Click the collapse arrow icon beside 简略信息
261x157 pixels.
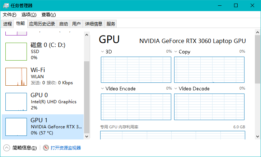point(6,148)
